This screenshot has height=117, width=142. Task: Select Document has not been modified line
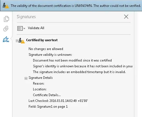(x=72, y=60)
